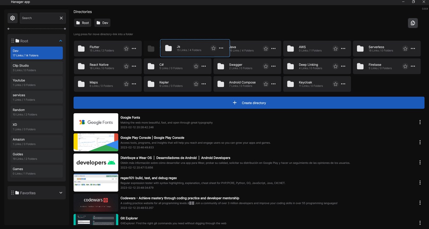This screenshot has width=429, height=229.
Task: Star the Java directory
Action: (x=266, y=49)
